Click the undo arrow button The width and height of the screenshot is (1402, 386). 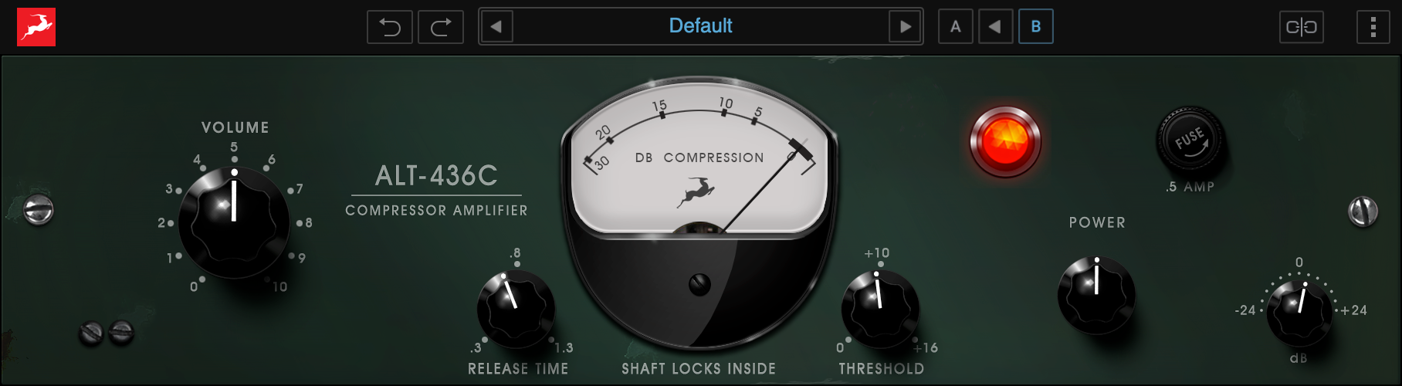390,27
